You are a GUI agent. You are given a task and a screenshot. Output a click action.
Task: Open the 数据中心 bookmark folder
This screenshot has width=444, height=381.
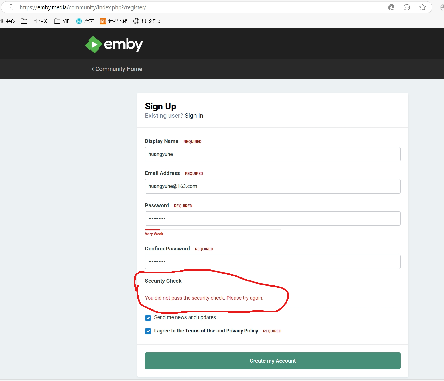(7, 21)
